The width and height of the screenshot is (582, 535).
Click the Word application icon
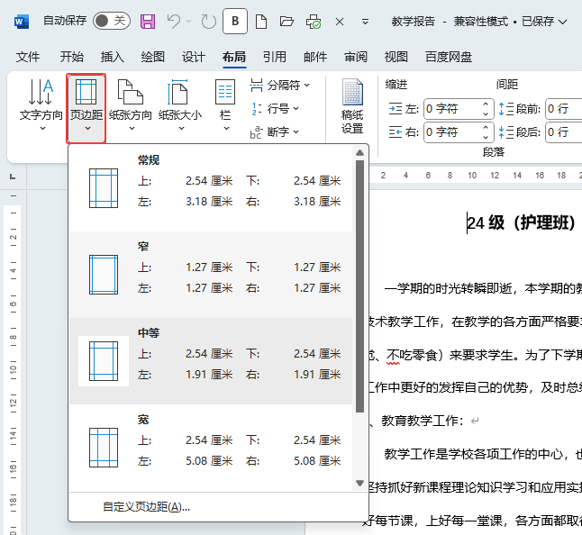coord(21,22)
